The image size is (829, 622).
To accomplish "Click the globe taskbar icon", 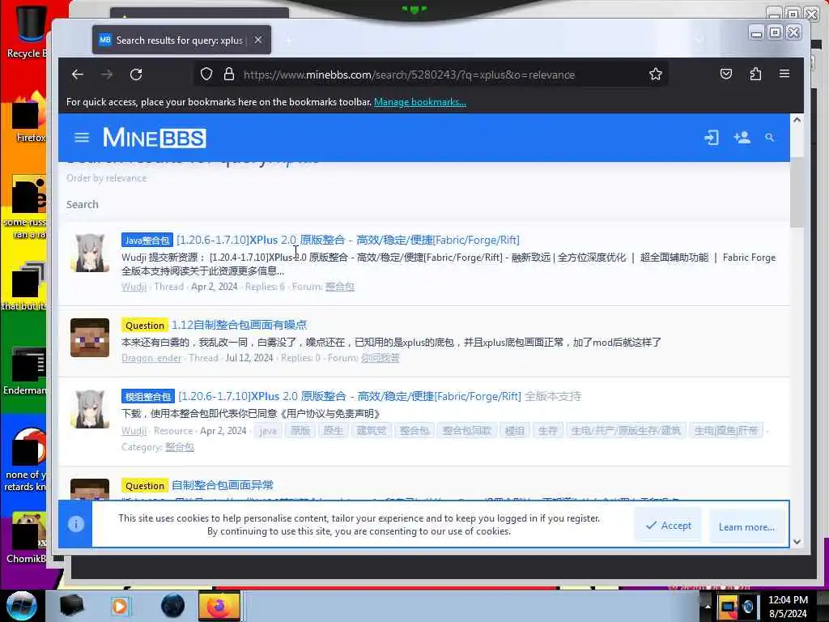I will (172, 606).
